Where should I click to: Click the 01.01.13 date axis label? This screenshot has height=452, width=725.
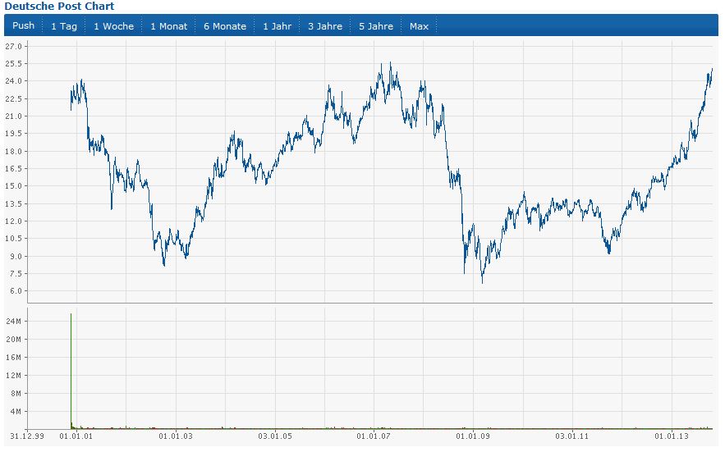point(672,436)
